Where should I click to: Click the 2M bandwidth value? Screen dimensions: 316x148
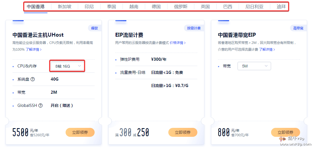pos(54,92)
